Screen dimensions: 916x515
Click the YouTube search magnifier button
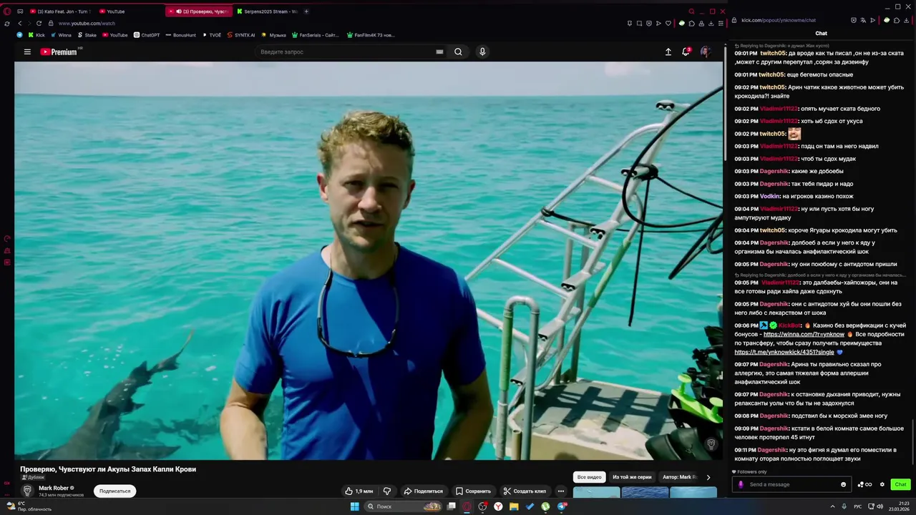458,51
